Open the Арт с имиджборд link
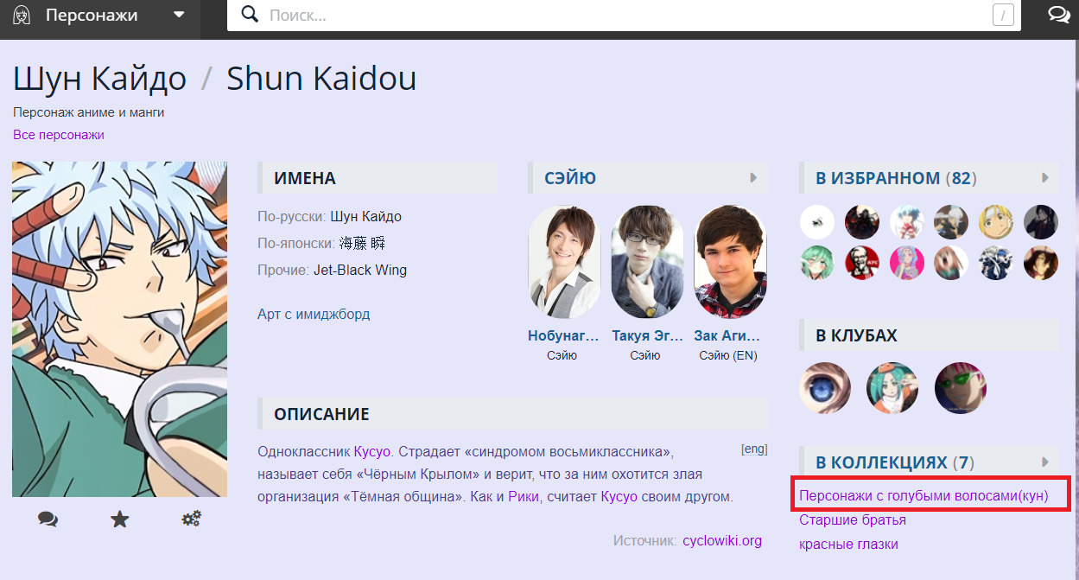Screen dimensions: 1079x580 pos(314,314)
